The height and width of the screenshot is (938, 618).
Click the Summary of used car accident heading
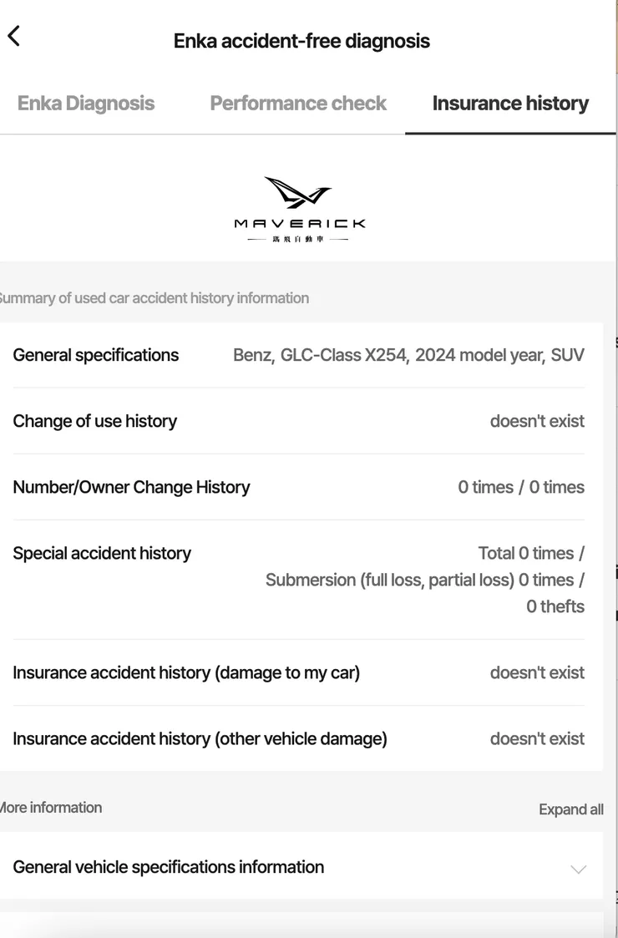click(x=154, y=298)
